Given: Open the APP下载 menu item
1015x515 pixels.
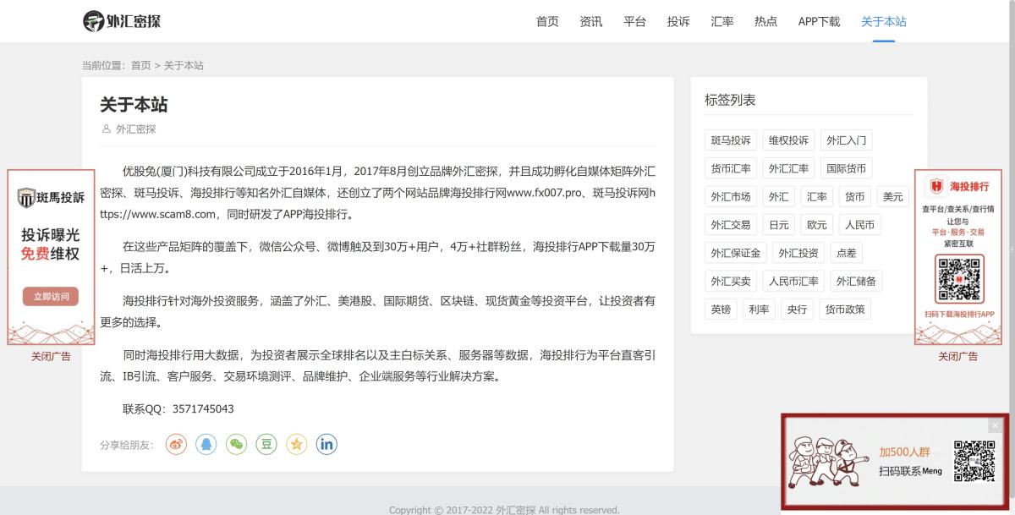Looking at the screenshot, I should 818,21.
